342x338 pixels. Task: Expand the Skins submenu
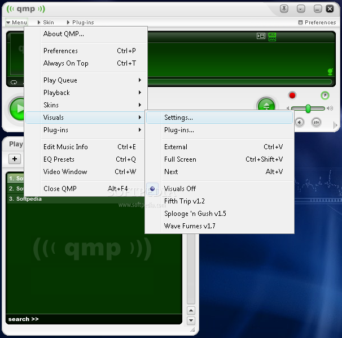[x=86, y=105]
